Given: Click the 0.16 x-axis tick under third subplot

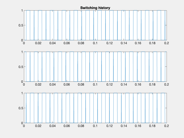Looking at the screenshot, I should (x=138, y=126).
